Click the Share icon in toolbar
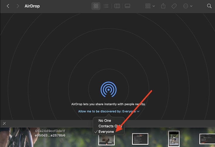The height and width of the screenshot is (147, 215). [163, 6]
